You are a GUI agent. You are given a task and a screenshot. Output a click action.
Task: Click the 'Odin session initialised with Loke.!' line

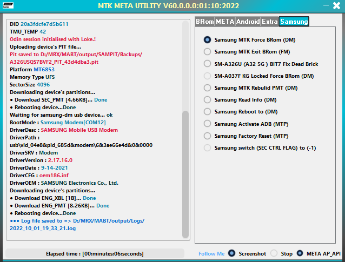pyautogui.click(x=53, y=39)
